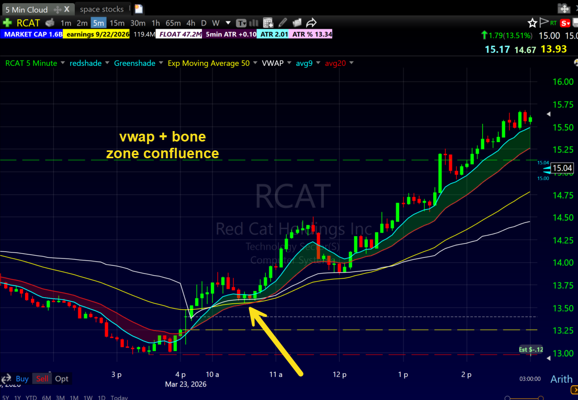This screenshot has height=400, width=578.
Task: Click the Buy button
Action: [22, 379]
